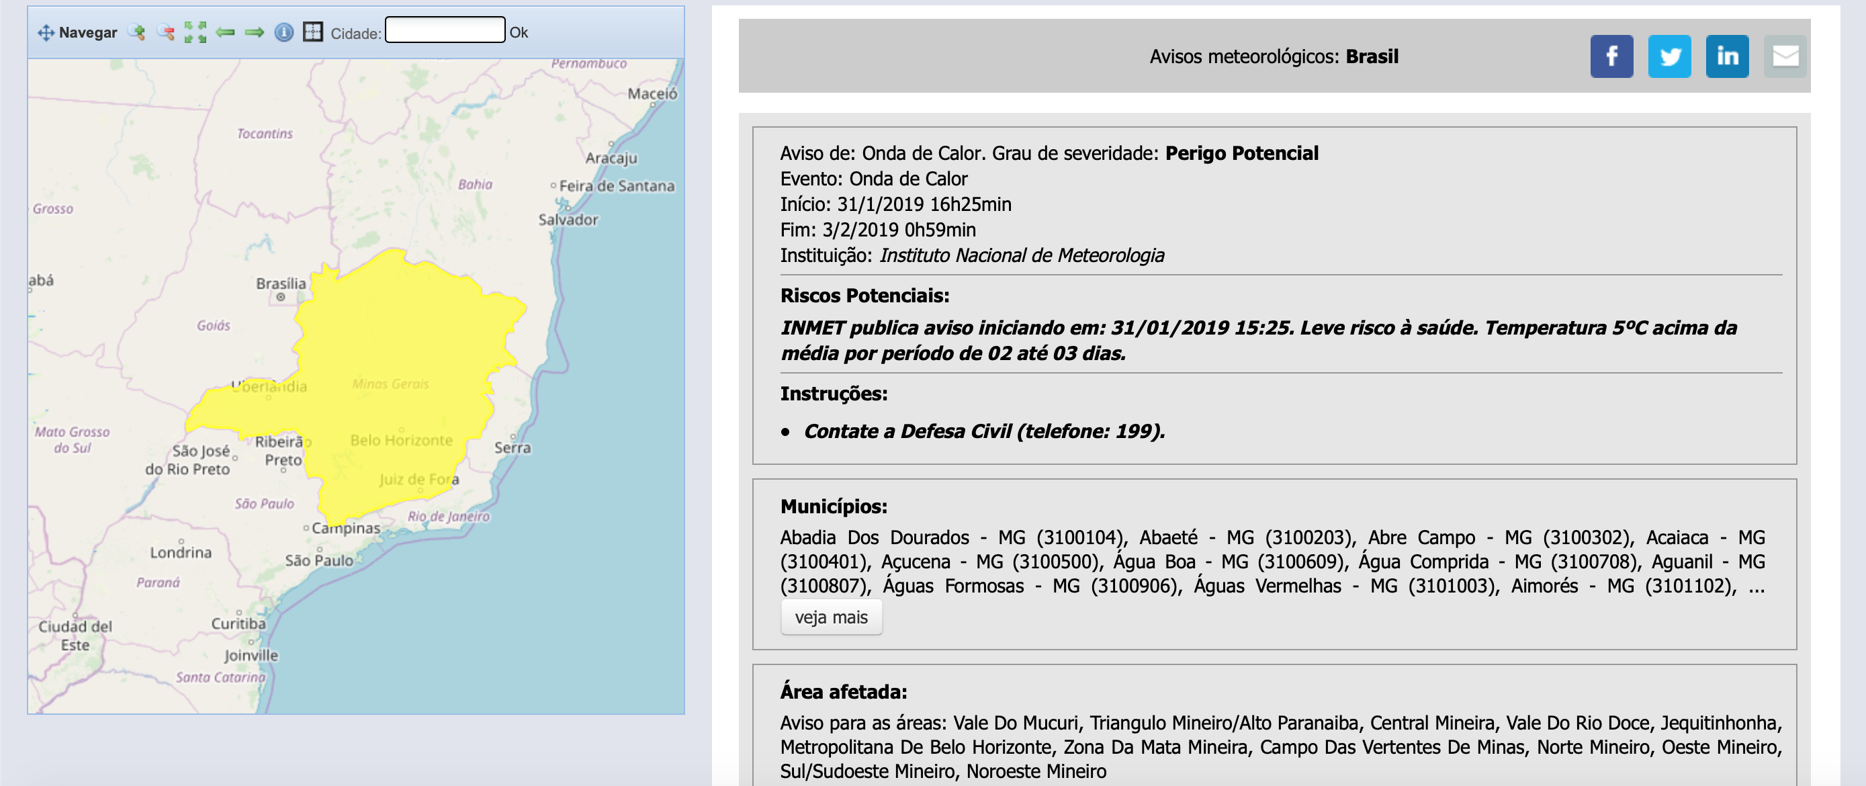Confirm city search with Ok
The width and height of the screenshot is (1866, 786).
coord(519,33)
